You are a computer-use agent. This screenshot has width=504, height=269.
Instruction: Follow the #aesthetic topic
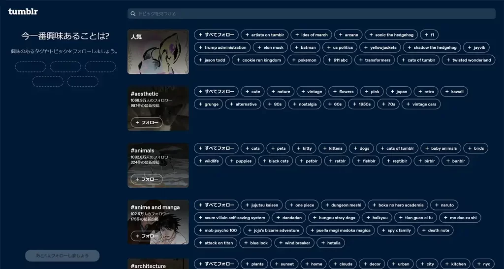[x=146, y=122]
